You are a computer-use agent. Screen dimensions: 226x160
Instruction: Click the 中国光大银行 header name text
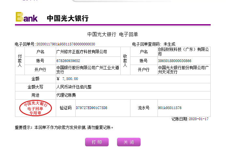click(x=68, y=19)
